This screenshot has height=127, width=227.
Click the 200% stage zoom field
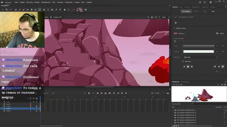pos(164,17)
